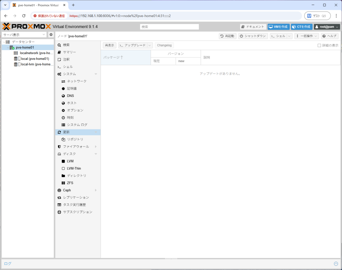
Task: Click the gear icon beside サーバ表示
Action: point(51,34)
